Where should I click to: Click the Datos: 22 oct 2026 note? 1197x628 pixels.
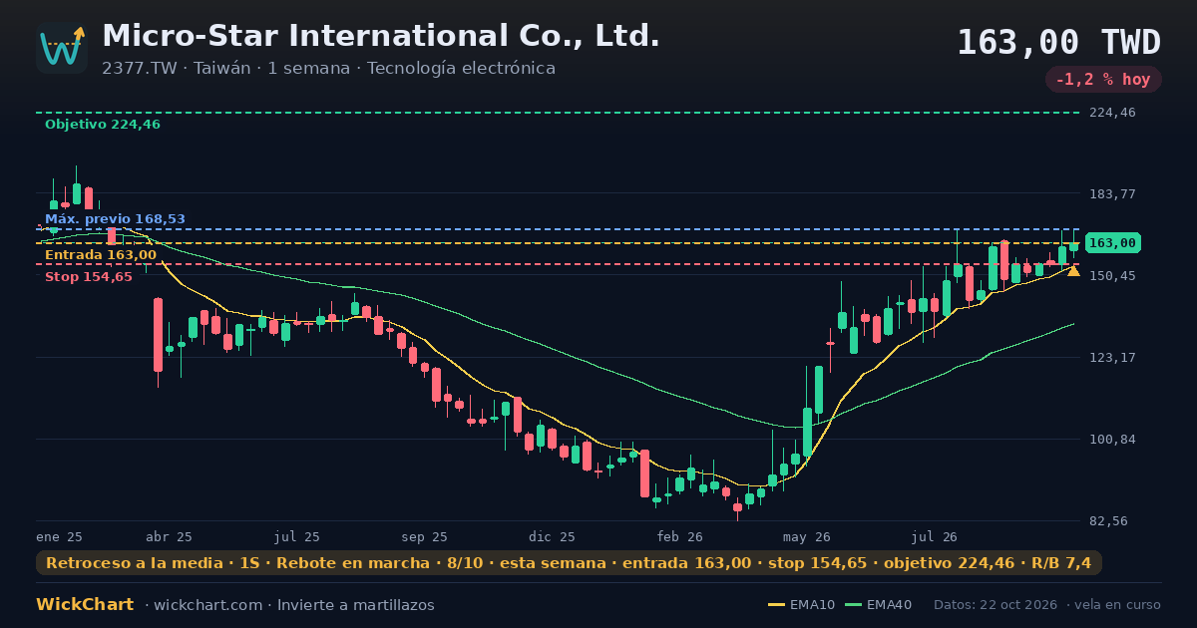coord(996,605)
